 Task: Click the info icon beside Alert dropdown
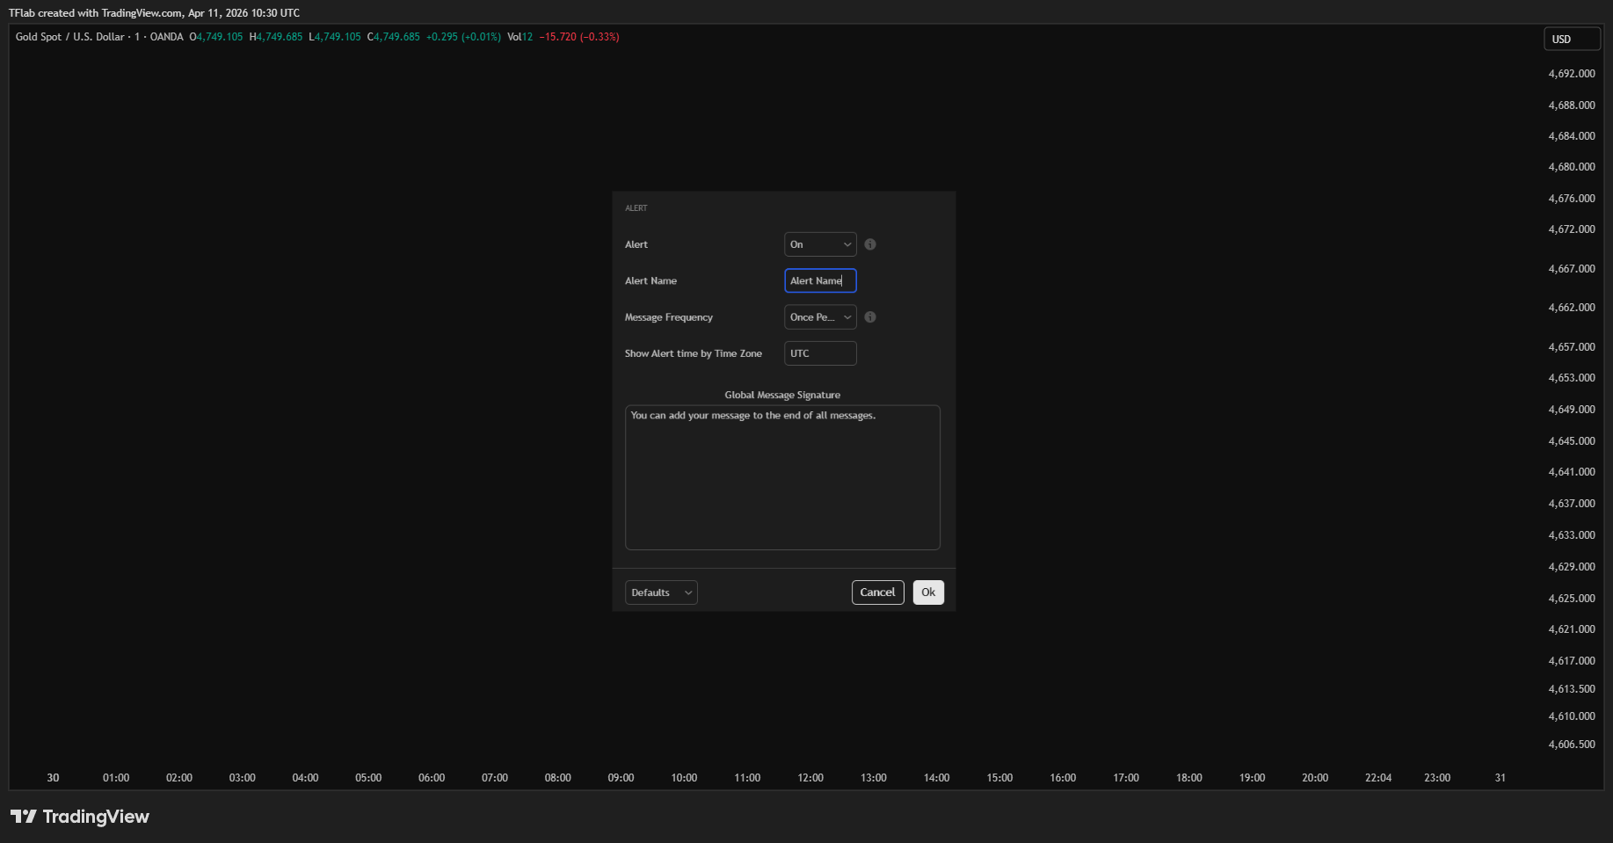870,244
